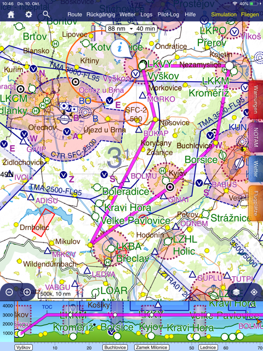Expand the 88 nm 40 min dropdown
This screenshot has width=263, height=351.
(x=131, y=29)
